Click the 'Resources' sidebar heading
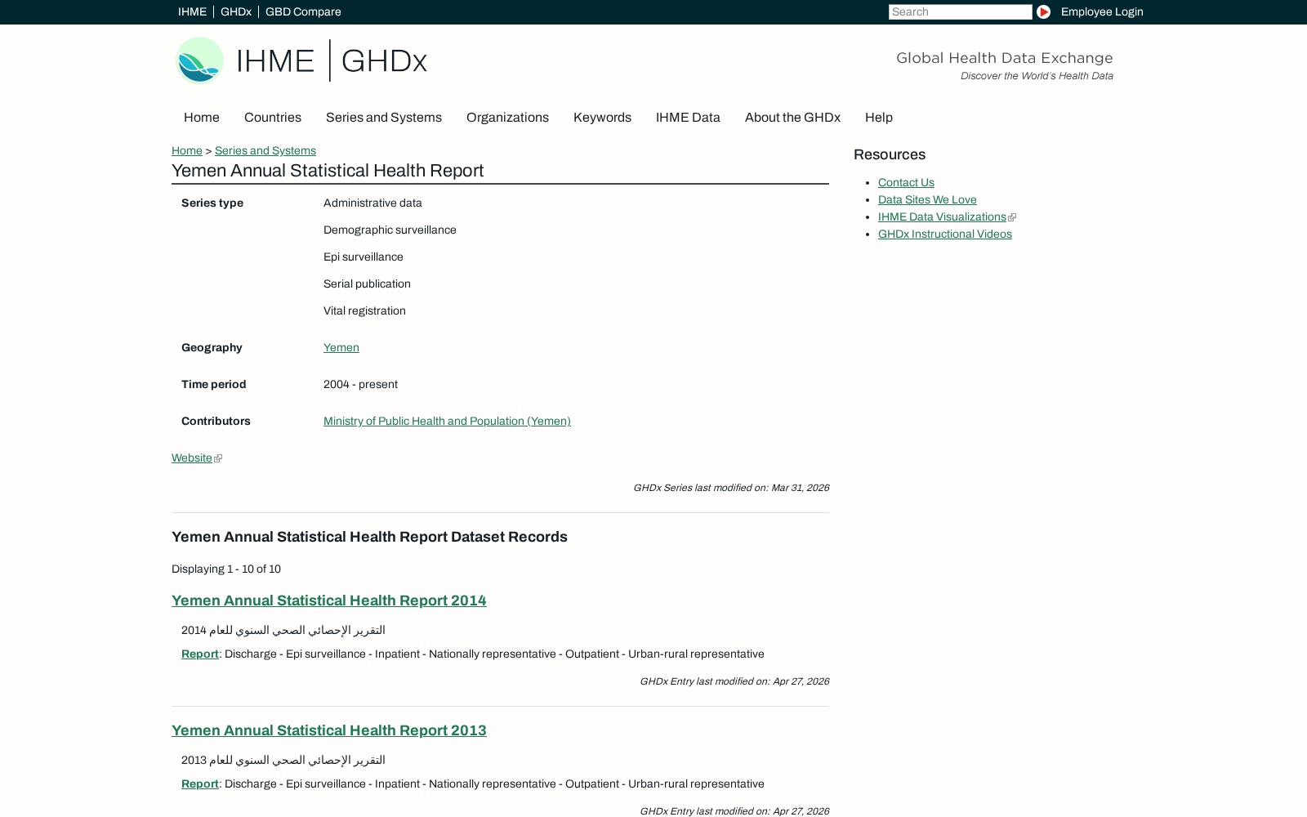The height and width of the screenshot is (817, 1307). click(x=890, y=154)
